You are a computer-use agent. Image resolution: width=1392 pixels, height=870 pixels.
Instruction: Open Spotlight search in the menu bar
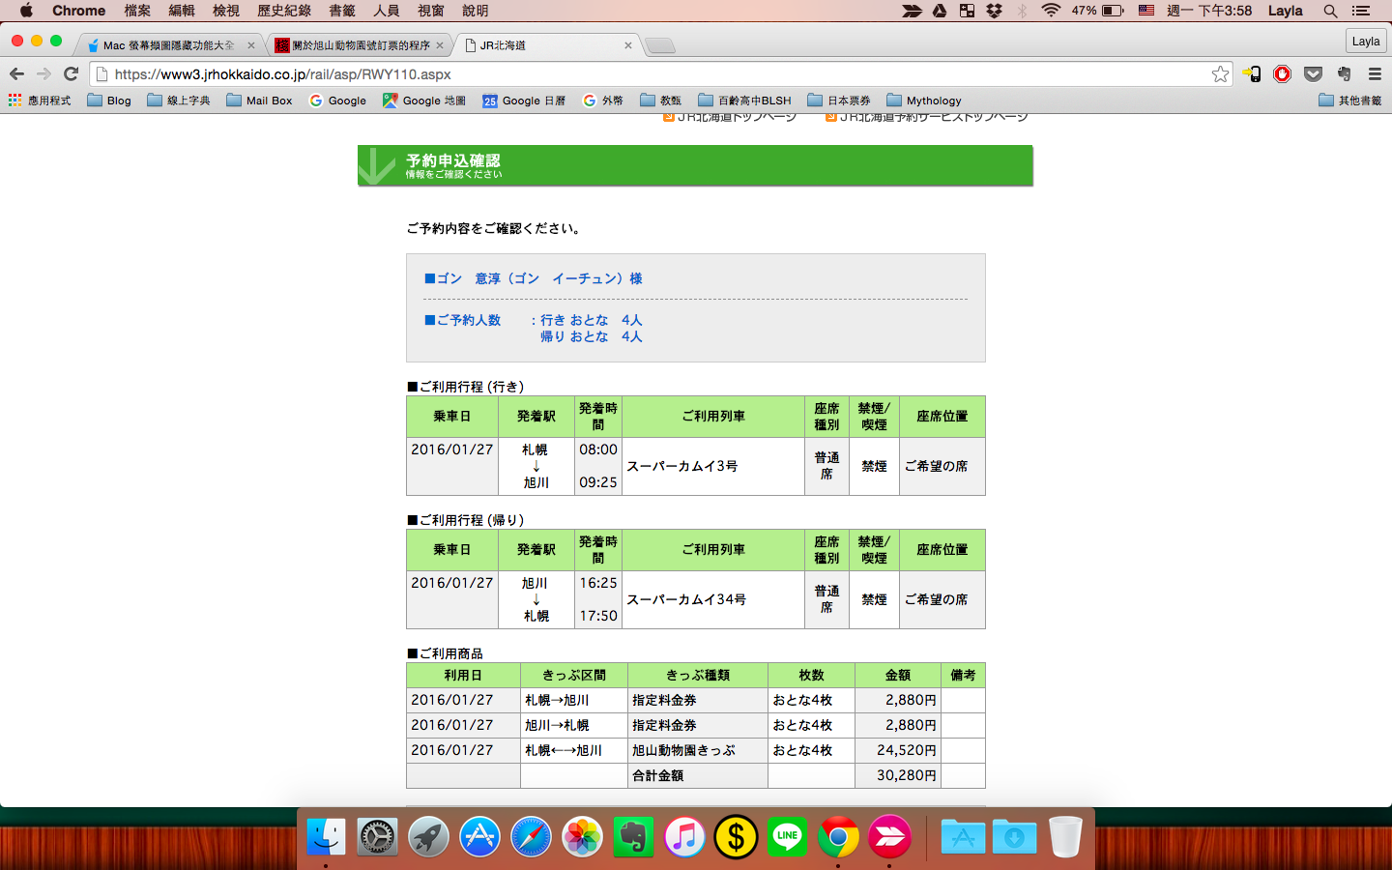pyautogui.click(x=1330, y=11)
